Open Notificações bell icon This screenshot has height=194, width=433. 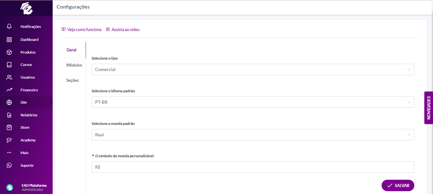(x=9, y=26)
